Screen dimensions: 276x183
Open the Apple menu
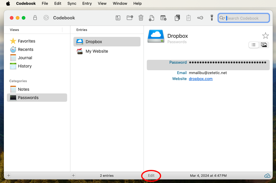[x=8, y=4]
